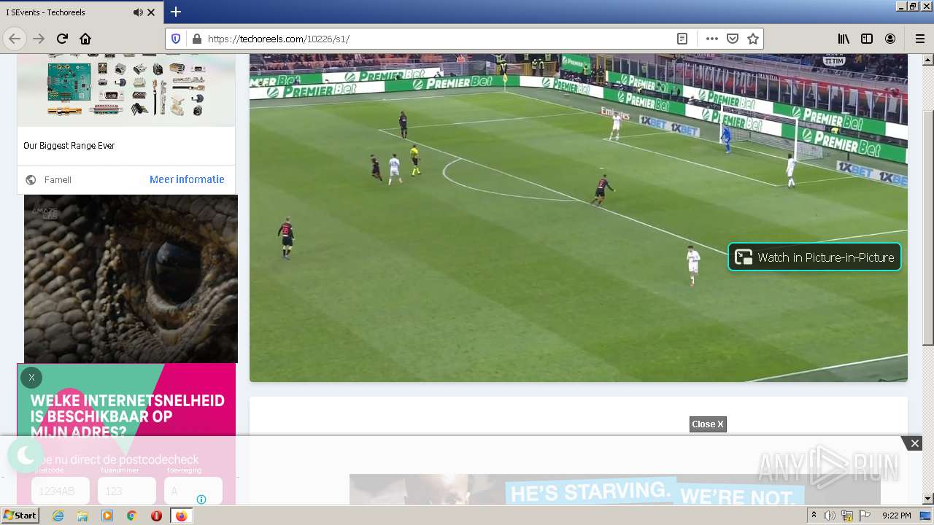Open Action Center flag icon
934x525 pixels.
point(865,516)
